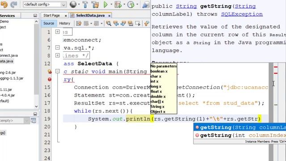Follow the SQLException link in the Javadoc
The width and height of the screenshot is (286, 161).
click(x=242, y=14)
